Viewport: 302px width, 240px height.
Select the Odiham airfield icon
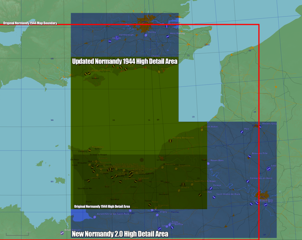[117, 38]
